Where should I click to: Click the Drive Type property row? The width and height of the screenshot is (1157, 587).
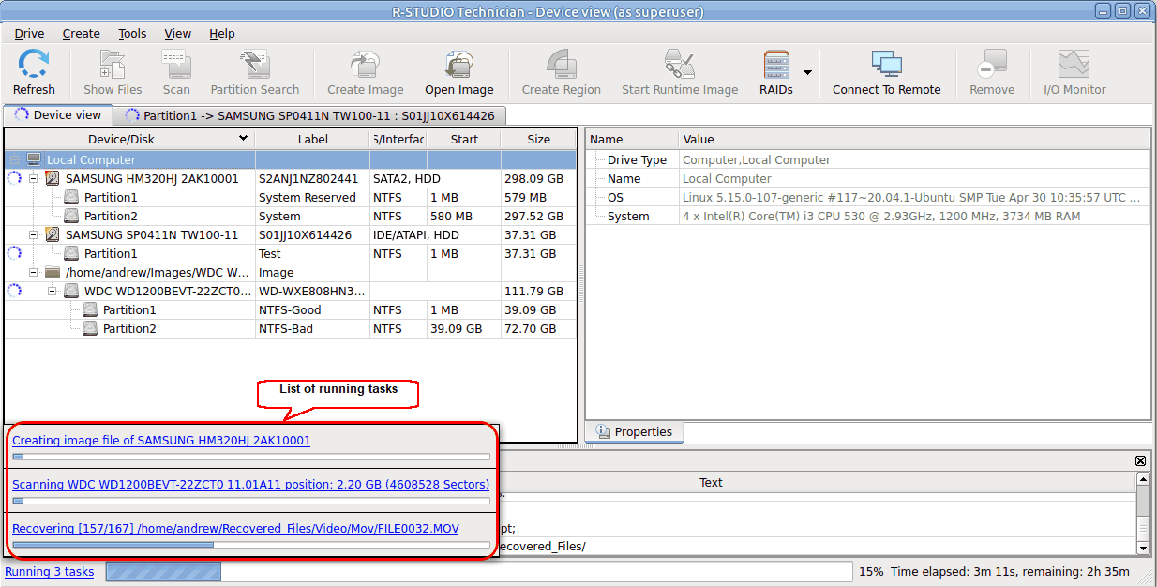point(867,159)
